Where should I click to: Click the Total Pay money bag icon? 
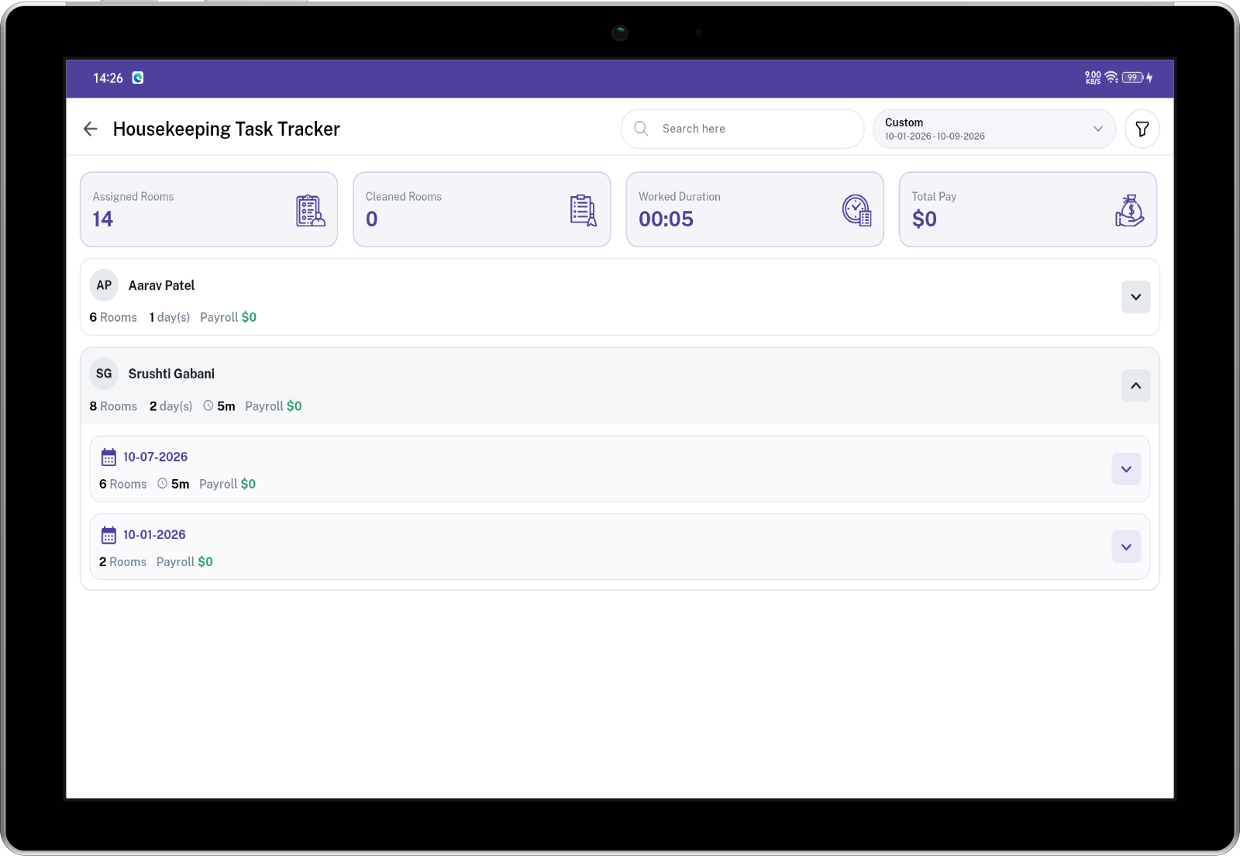click(1129, 210)
